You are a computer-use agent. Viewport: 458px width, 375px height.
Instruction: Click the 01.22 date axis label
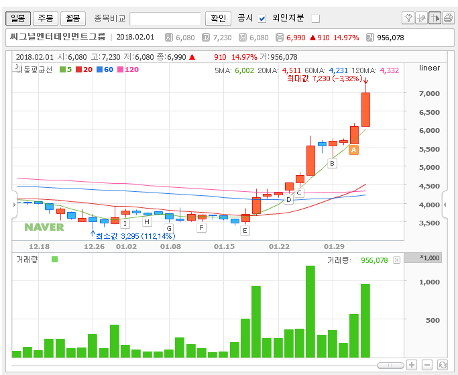pos(279,246)
